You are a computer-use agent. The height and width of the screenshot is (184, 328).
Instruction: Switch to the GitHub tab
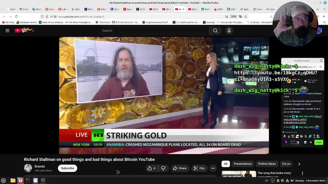point(11,9)
